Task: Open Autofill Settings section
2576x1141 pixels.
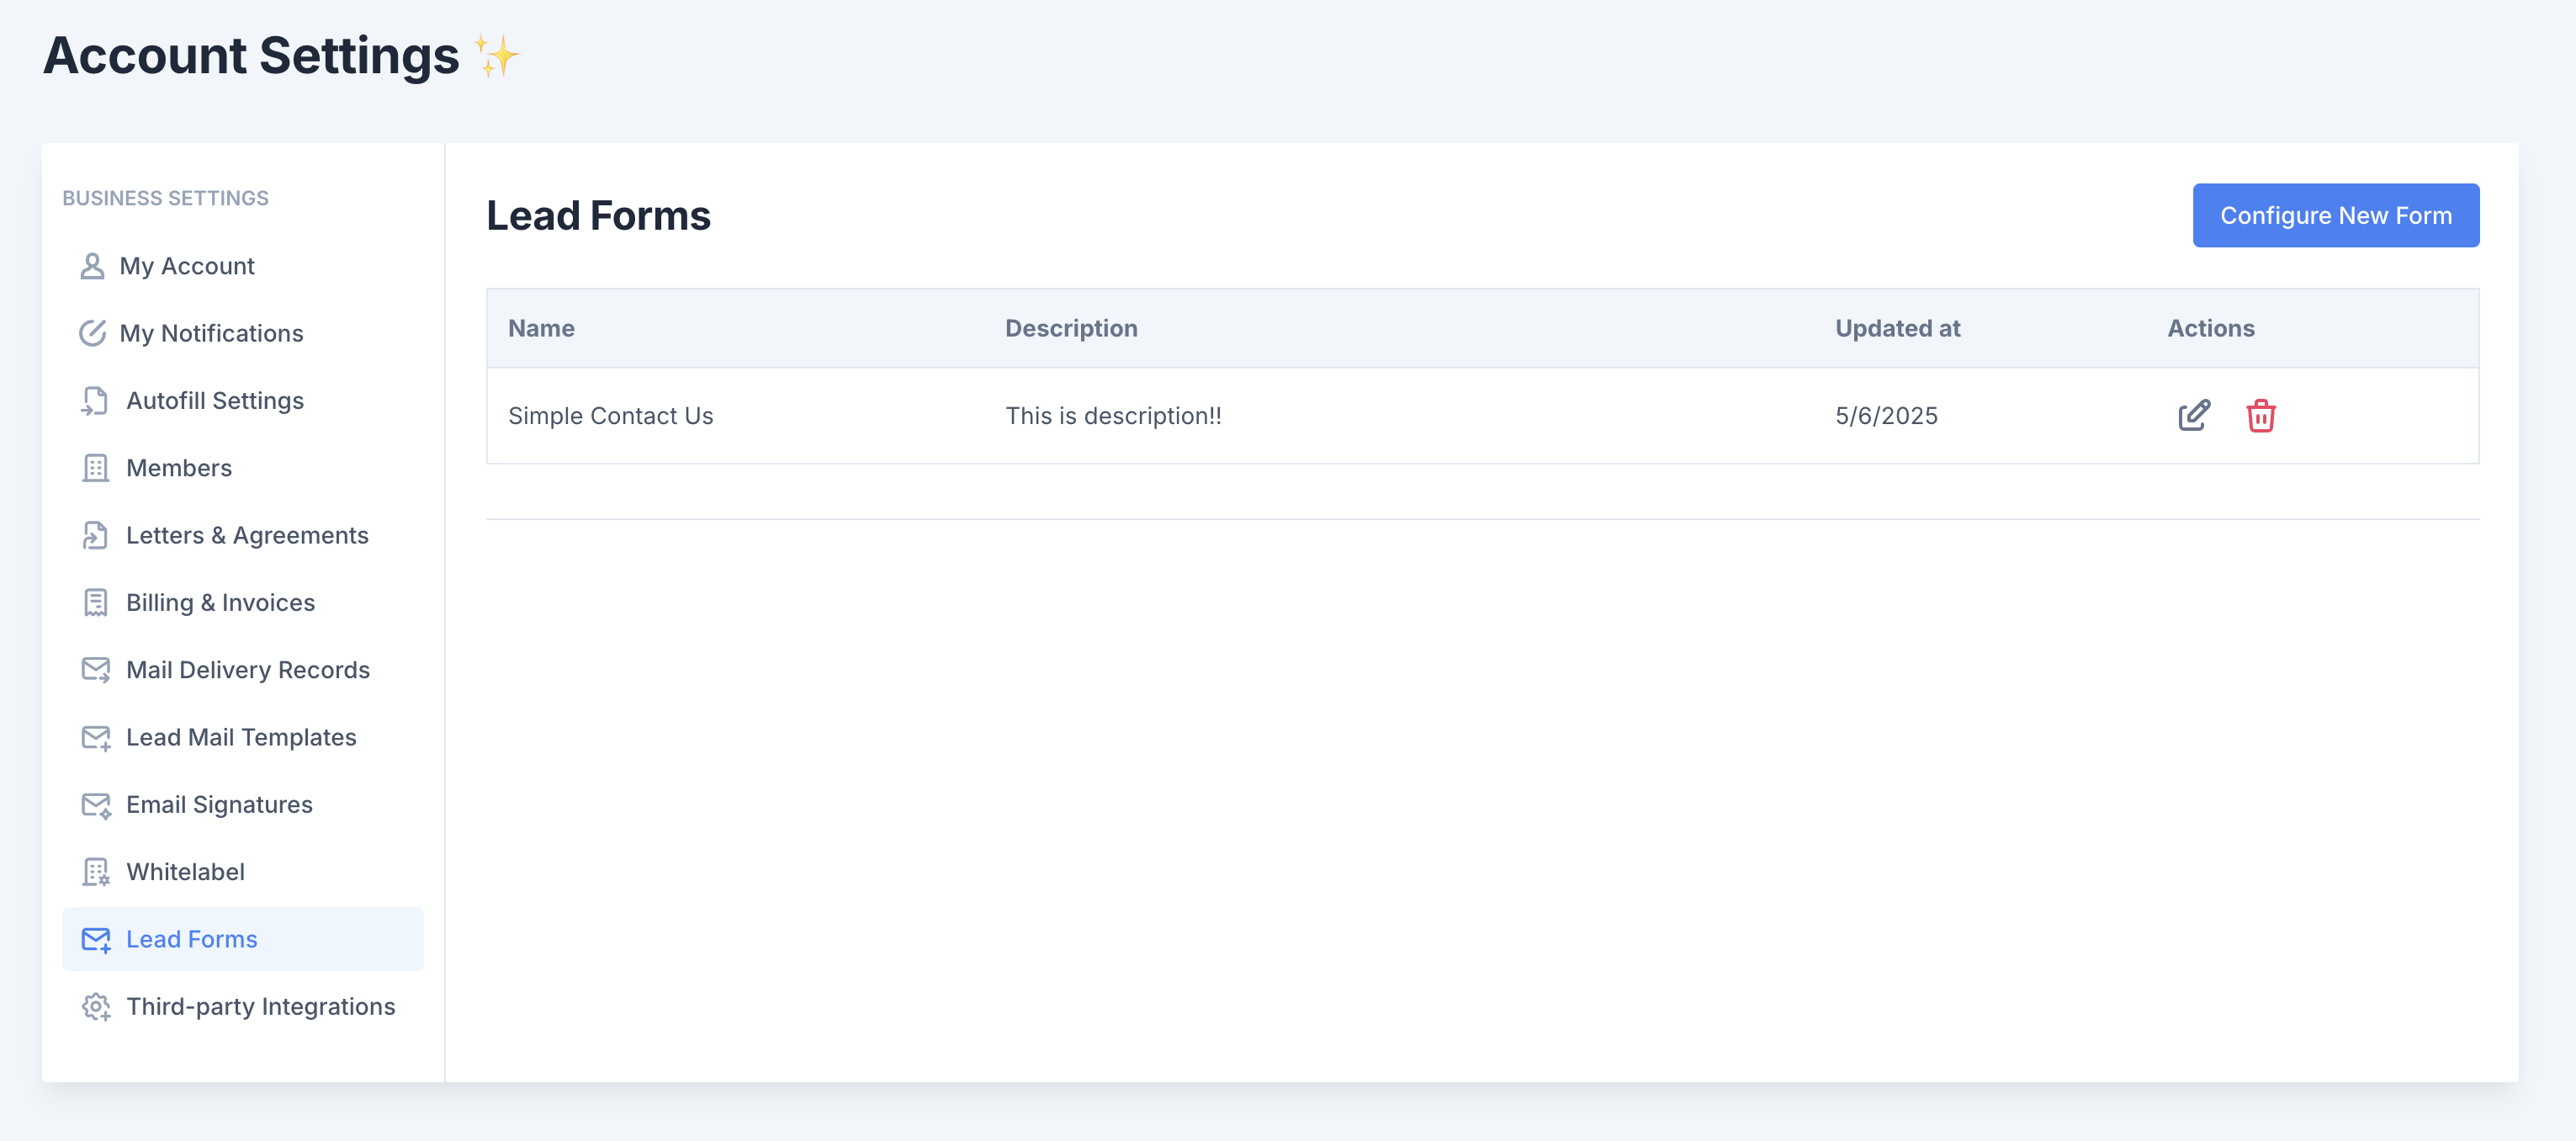Action: tap(243, 400)
